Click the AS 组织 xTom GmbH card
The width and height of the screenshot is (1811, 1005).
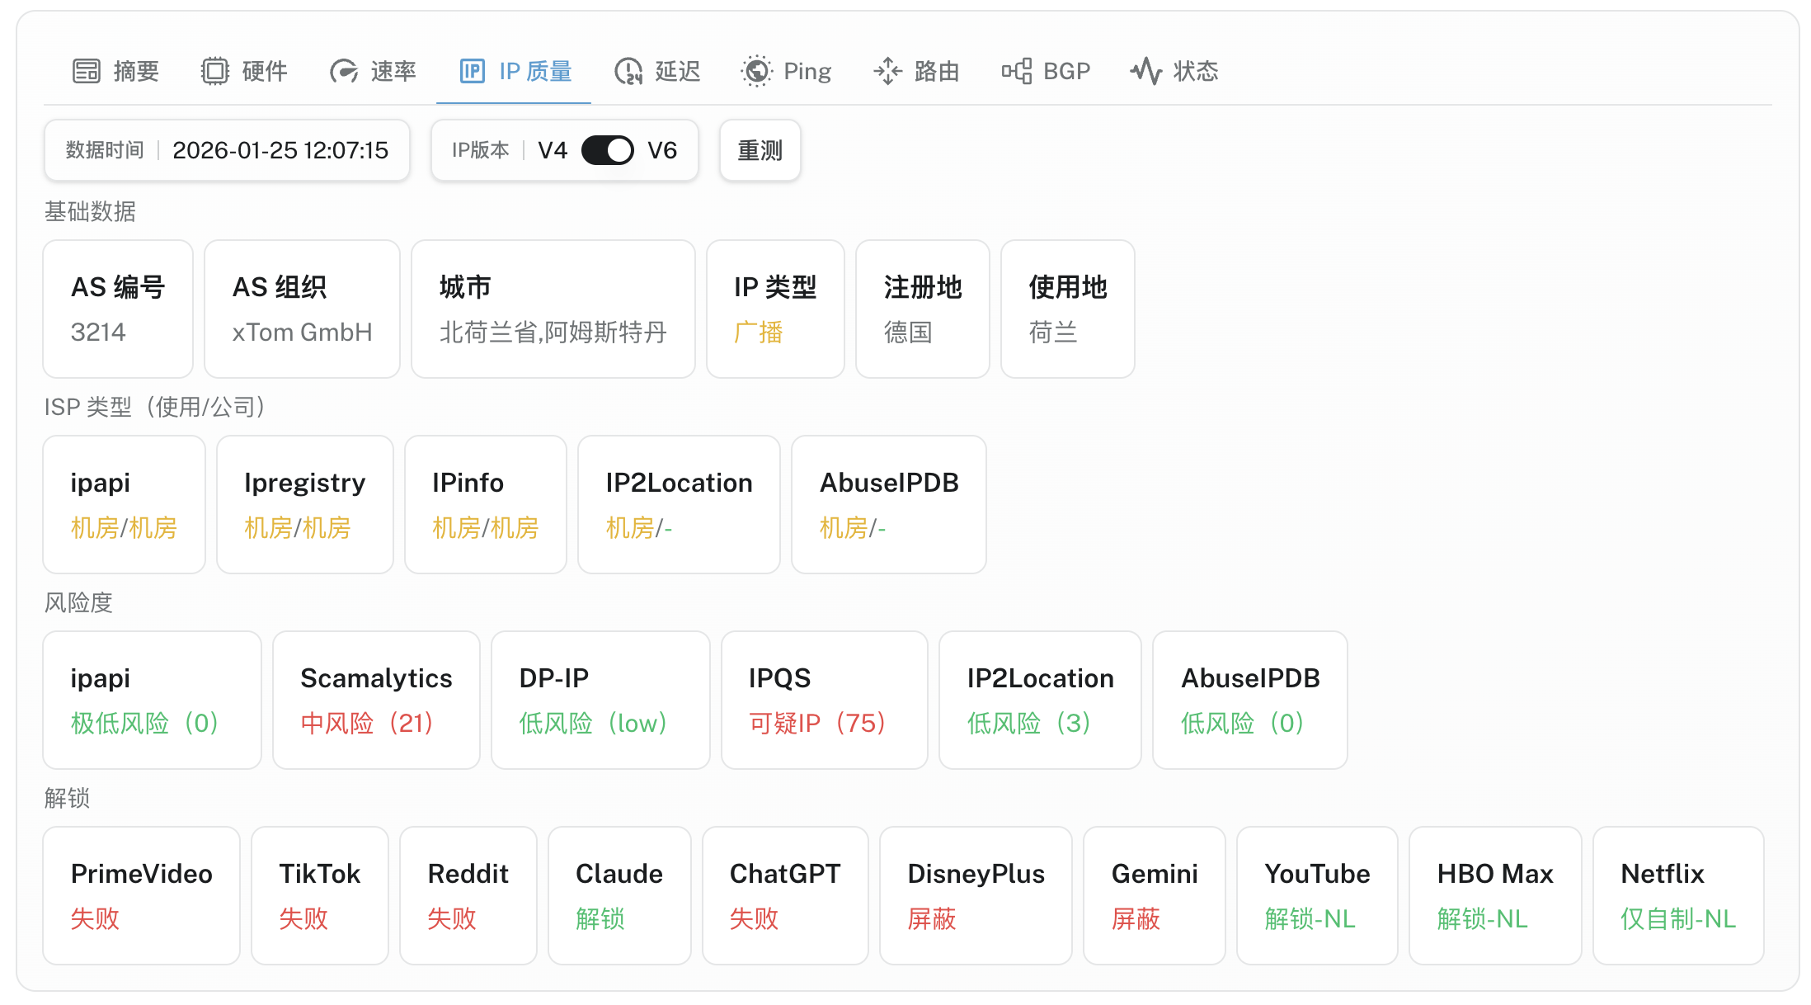(x=302, y=309)
